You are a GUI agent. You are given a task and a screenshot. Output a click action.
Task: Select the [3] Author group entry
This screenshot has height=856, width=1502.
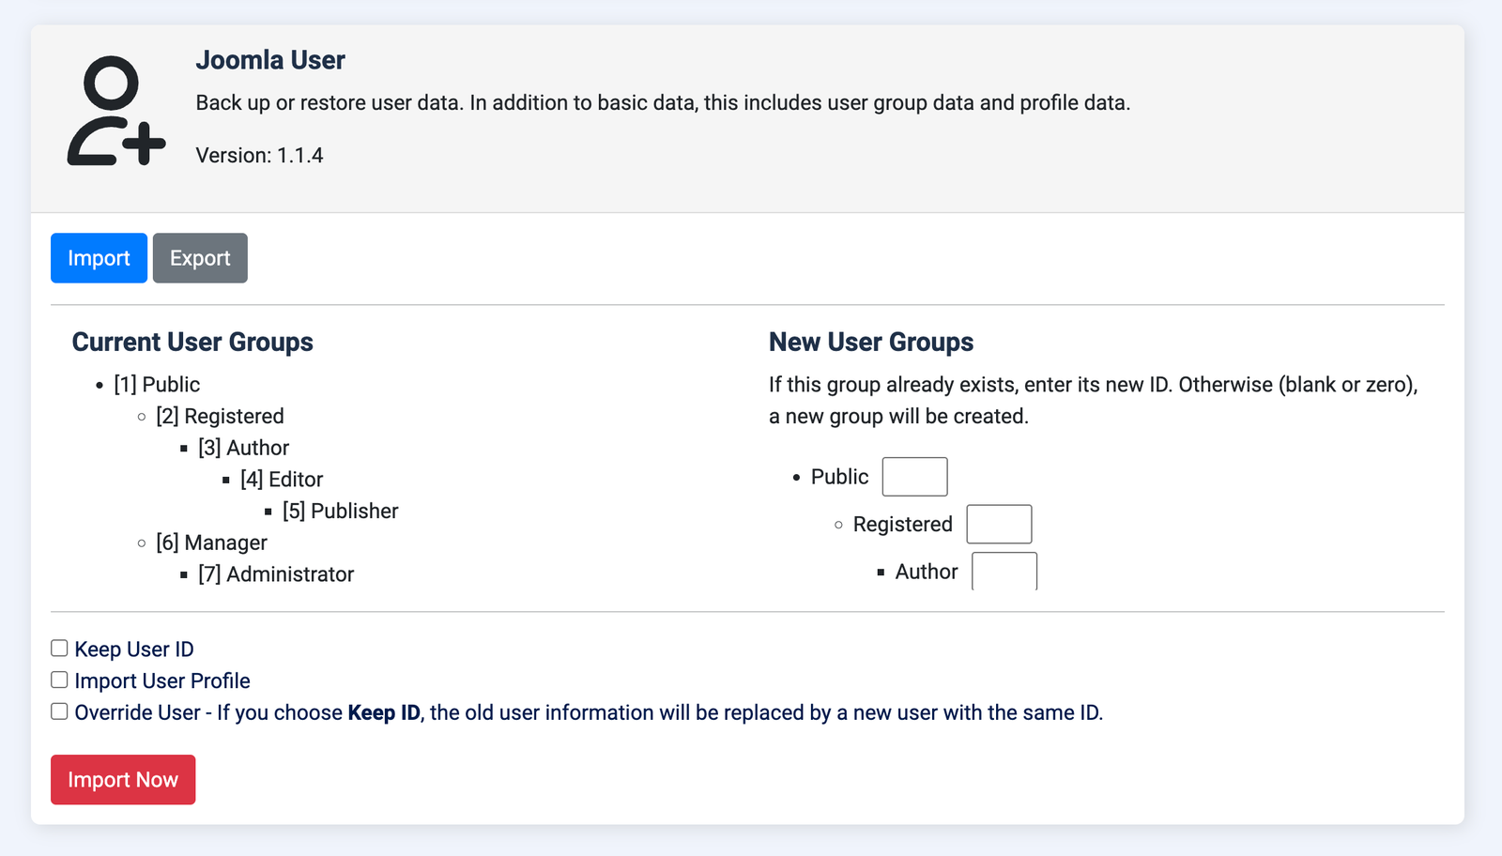(x=243, y=448)
